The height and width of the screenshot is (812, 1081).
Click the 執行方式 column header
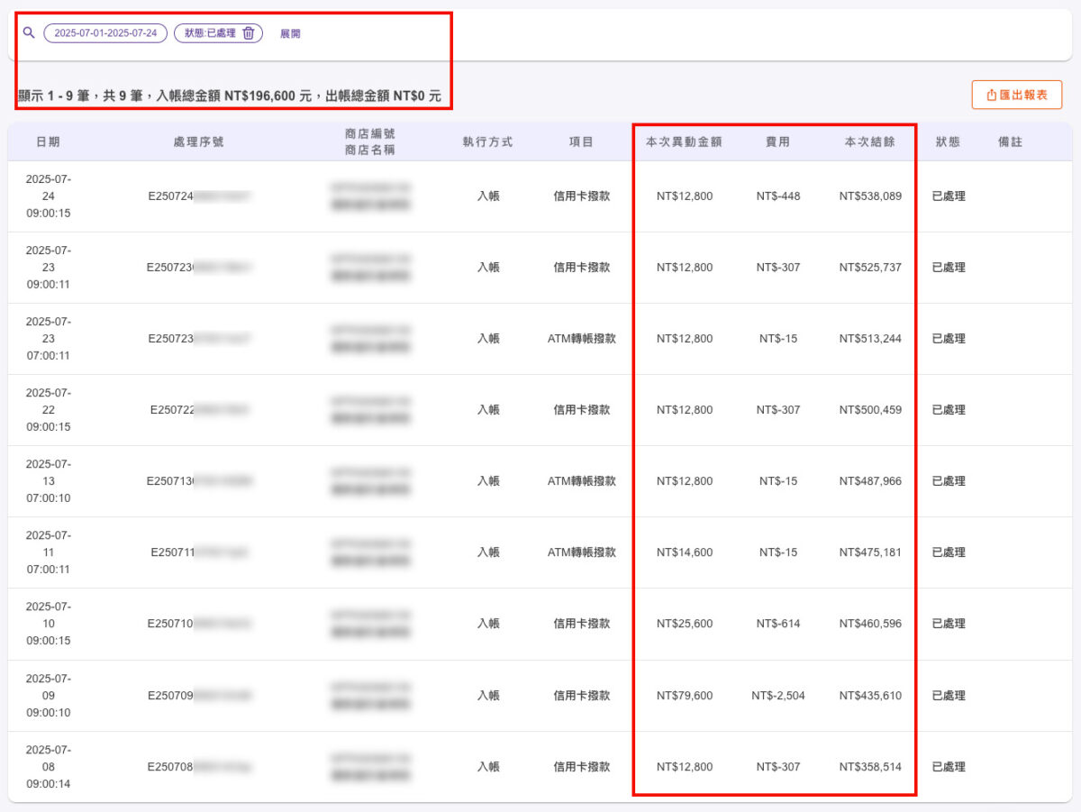tap(487, 142)
